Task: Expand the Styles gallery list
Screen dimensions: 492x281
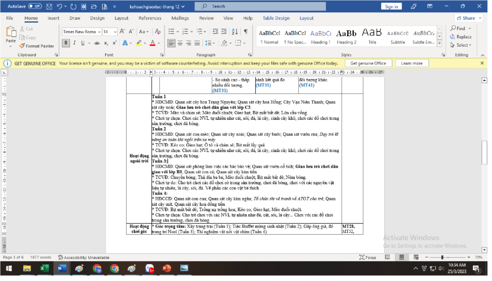Action: click(x=439, y=43)
